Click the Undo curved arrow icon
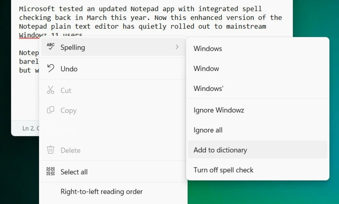This screenshot has width=339, height=204. click(51, 68)
